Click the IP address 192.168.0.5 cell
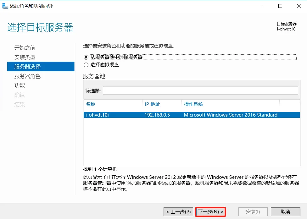 pos(157,115)
